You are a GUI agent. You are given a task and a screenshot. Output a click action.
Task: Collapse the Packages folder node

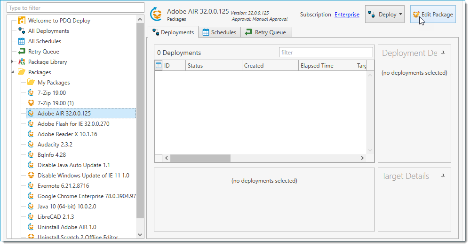(13, 72)
